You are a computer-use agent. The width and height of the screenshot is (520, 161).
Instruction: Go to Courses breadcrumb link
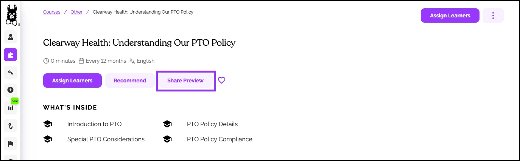click(52, 12)
